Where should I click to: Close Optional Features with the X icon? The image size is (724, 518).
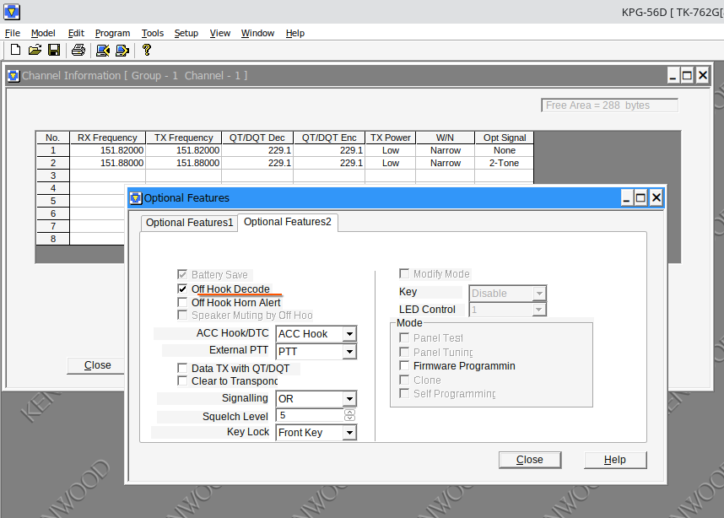coord(656,198)
